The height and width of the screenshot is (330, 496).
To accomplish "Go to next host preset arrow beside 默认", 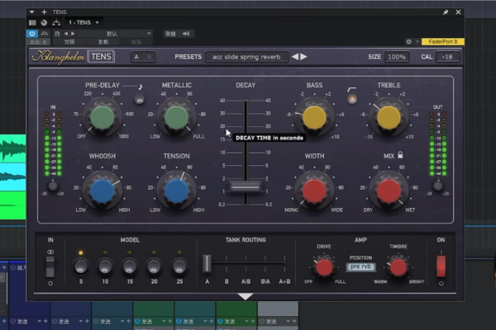I will 73,34.
